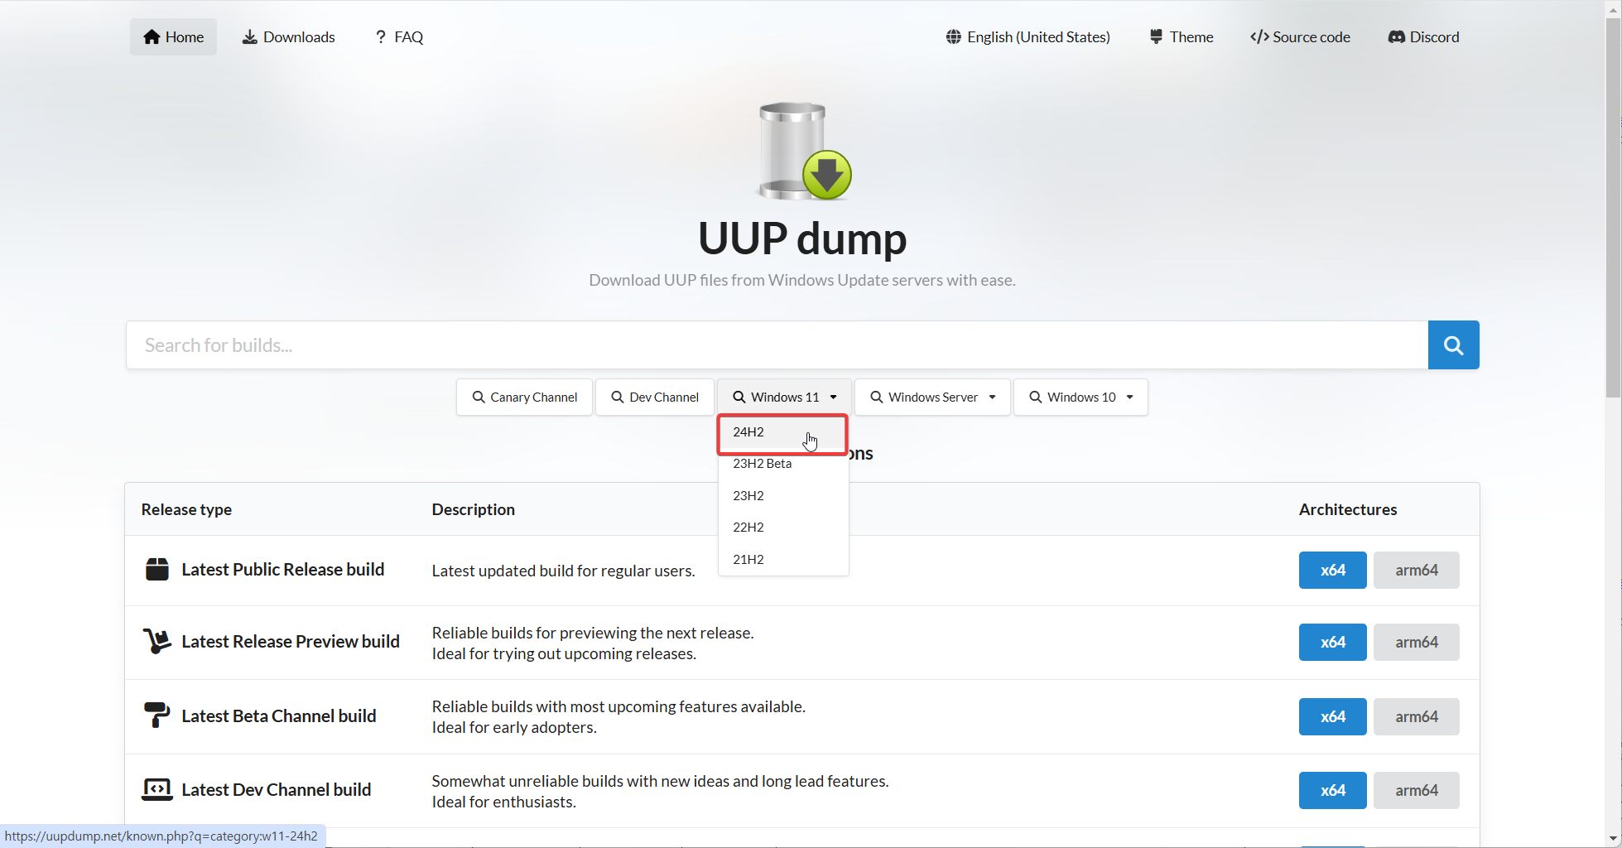Screen dimensions: 1622x848
Task: Click the Canary Channel magnifier icon
Action: pyautogui.click(x=479, y=397)
